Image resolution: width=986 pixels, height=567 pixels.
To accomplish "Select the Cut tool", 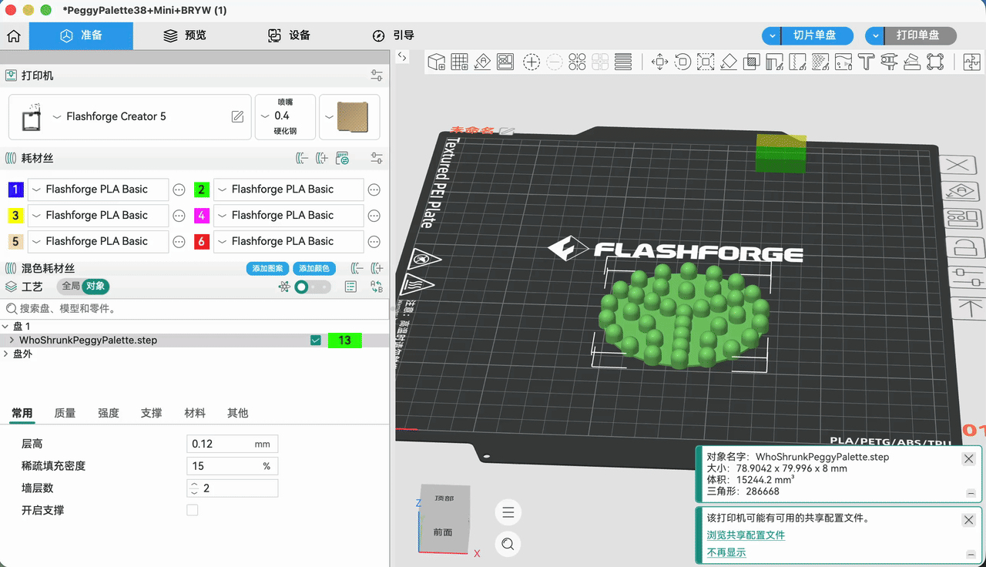I will [x=752, y=62].
